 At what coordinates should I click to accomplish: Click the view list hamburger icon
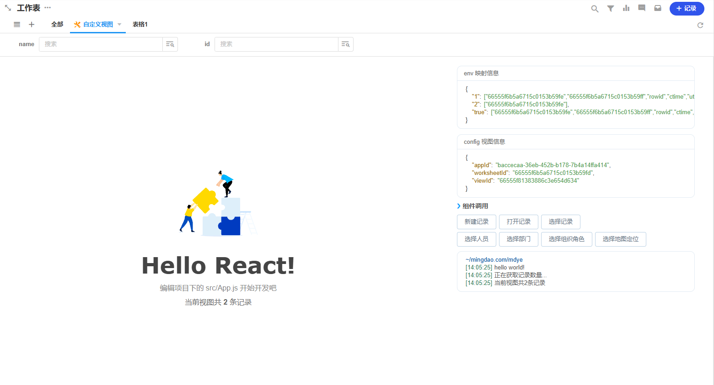(17, 25)
